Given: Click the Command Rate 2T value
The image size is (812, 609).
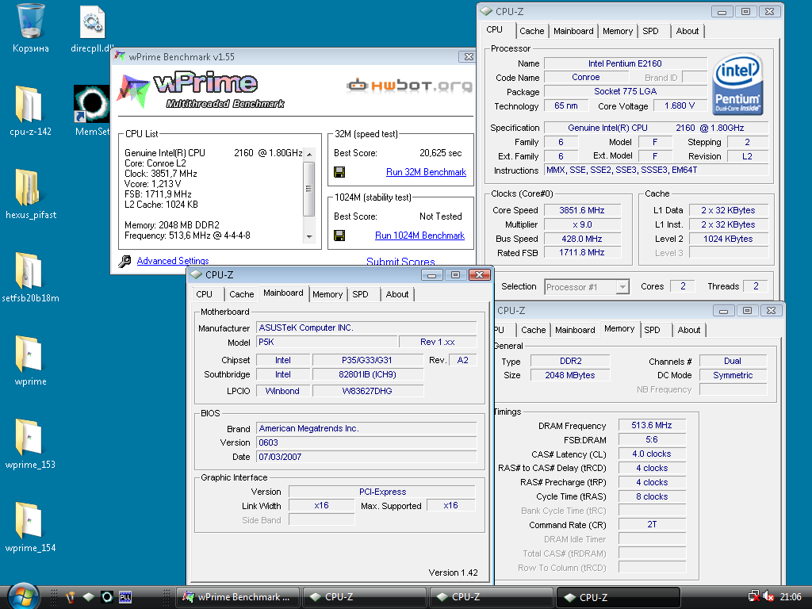Looking at the screenshot, I should (x=652, y=525).
